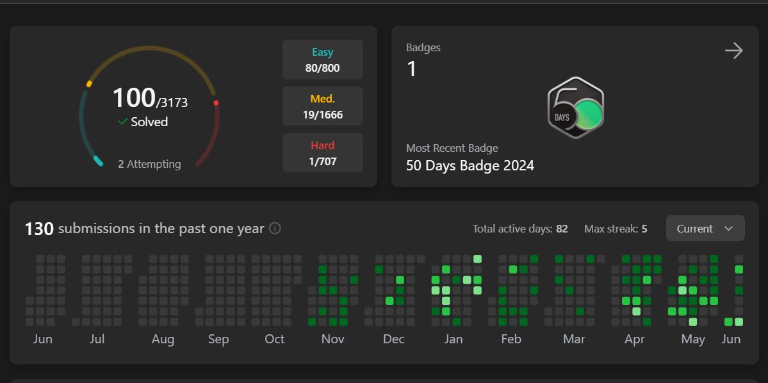This screenshot has height=383, width=768.
Task: Click the submissions info icon
Action: [275, 228]
